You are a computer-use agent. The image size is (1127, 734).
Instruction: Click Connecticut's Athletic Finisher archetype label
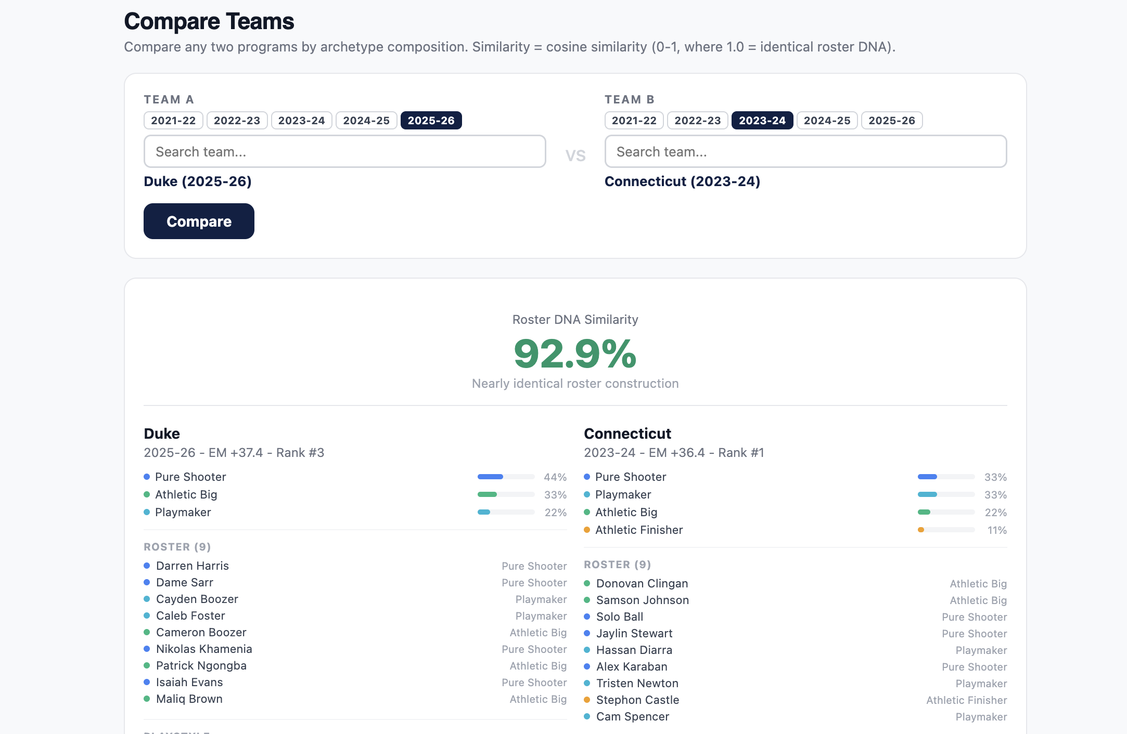pos(639,530)
